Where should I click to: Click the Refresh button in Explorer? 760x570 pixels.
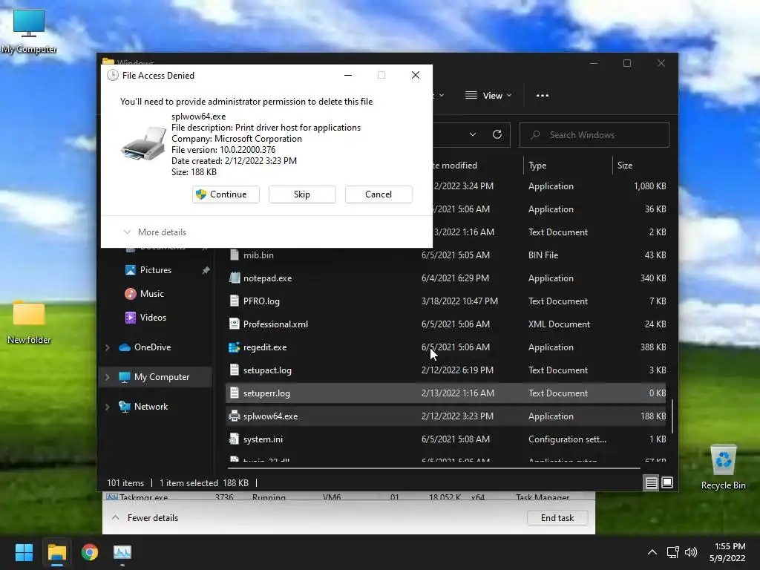[497, 135]
